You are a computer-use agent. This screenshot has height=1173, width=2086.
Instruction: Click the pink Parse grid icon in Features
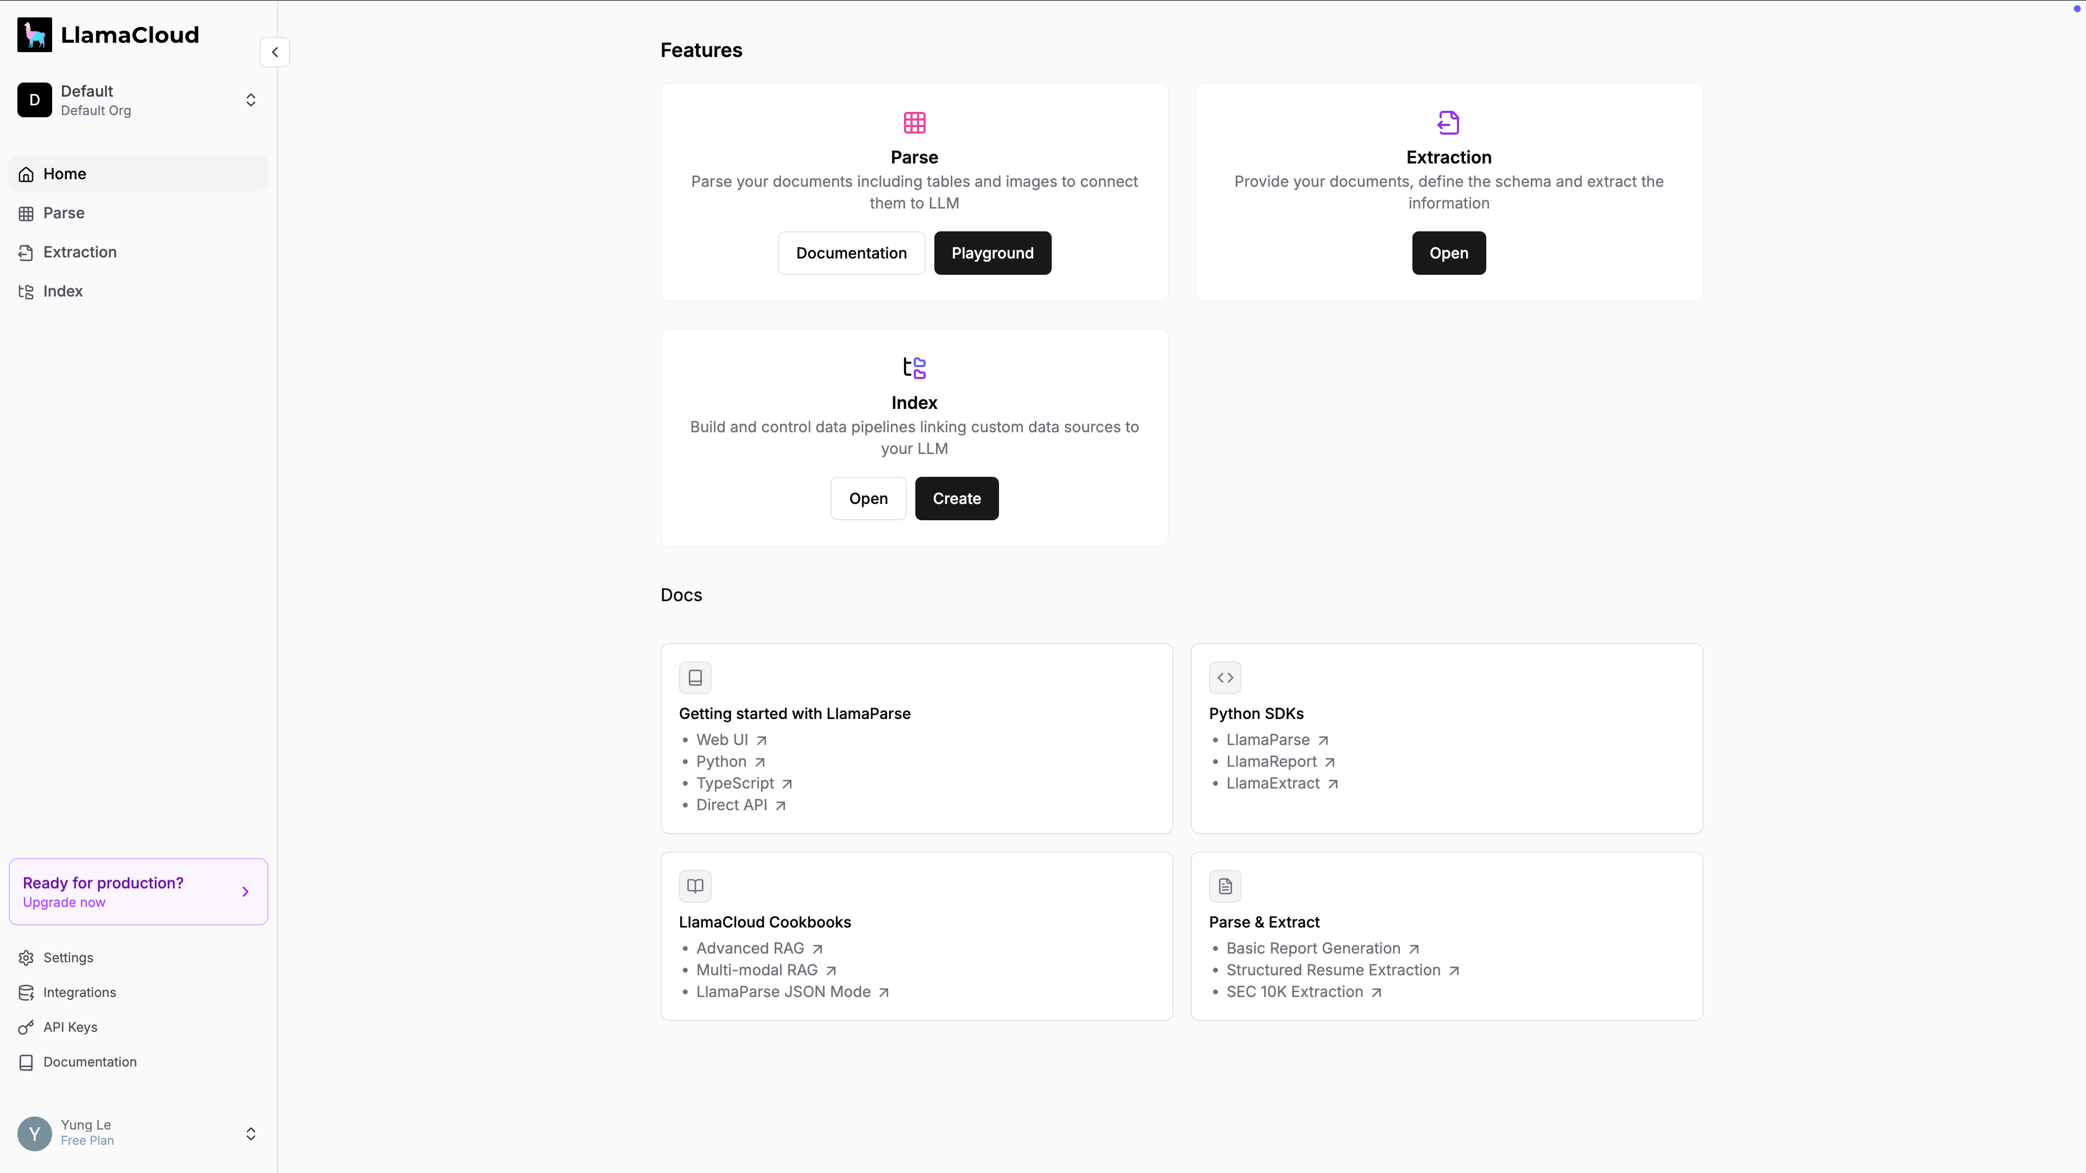tap(914, 122)
